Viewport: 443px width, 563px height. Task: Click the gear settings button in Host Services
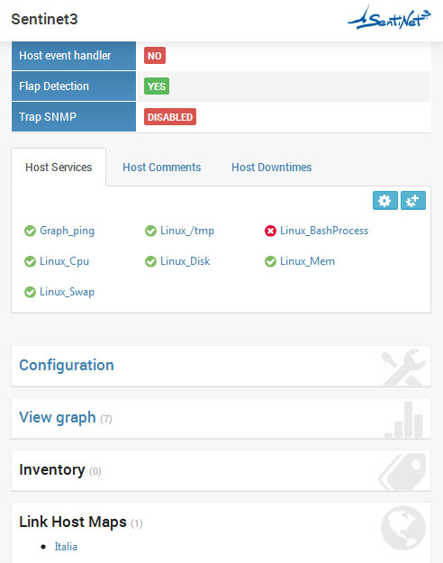tap(384, 200)
